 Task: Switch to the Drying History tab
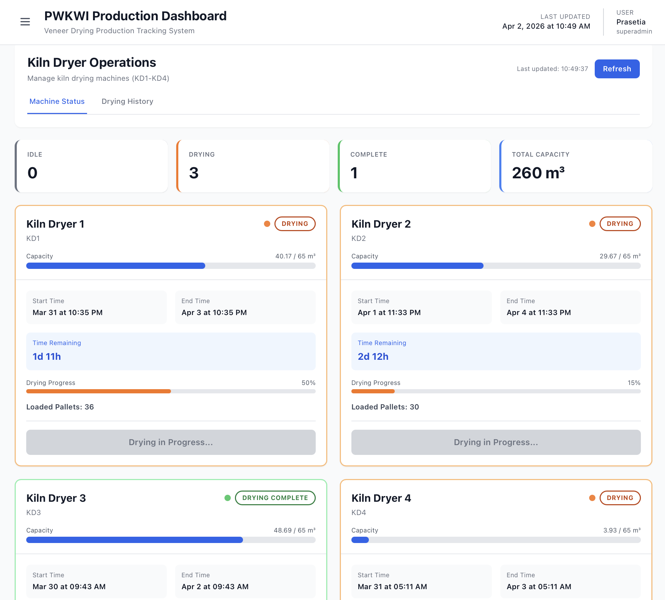[127, 101]
